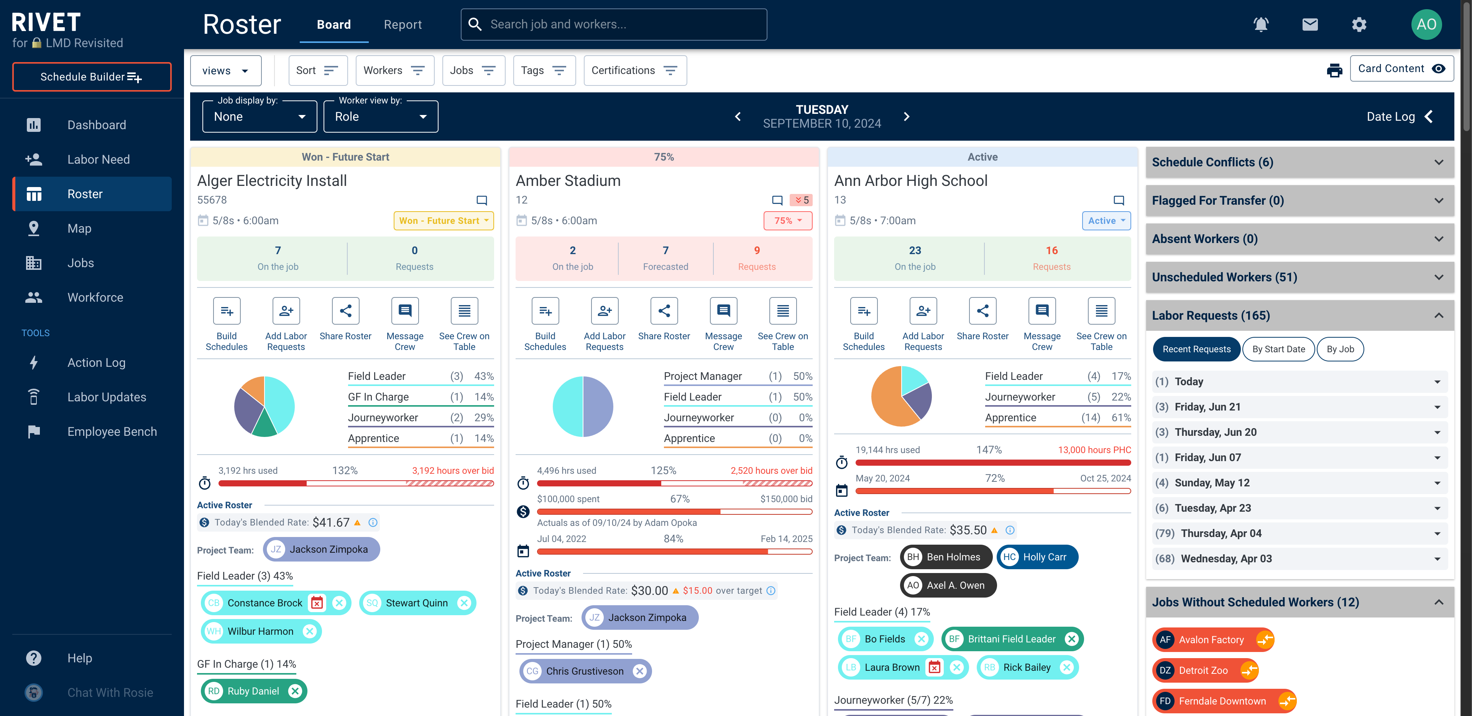
Task: Go to previous day arrow
Action: point(738,117)
